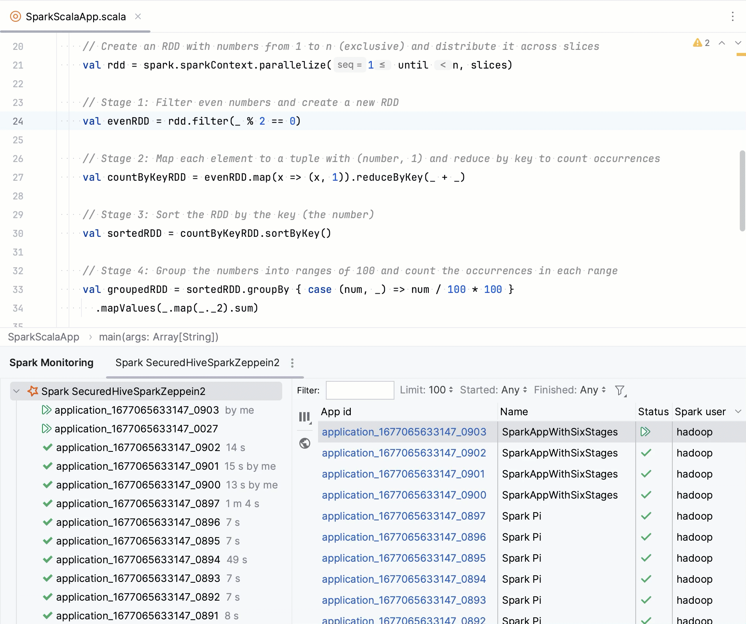The image size is (746, 624).
Task: Open application_1677065633147_0893 link in table
Action: 404,600
